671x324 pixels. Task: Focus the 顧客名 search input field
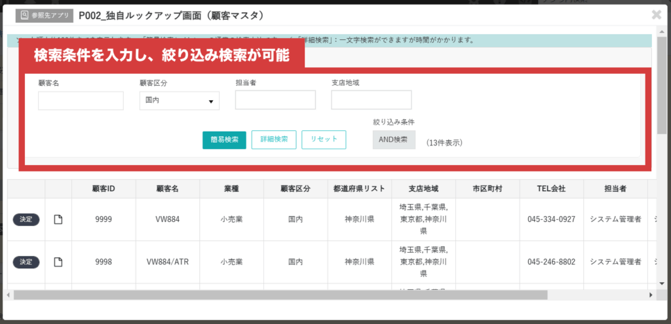81,101
